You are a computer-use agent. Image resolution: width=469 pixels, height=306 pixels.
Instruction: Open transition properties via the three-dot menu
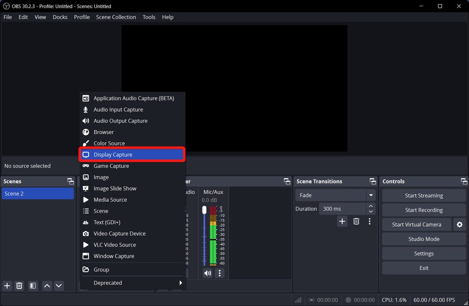pos(370,221)
